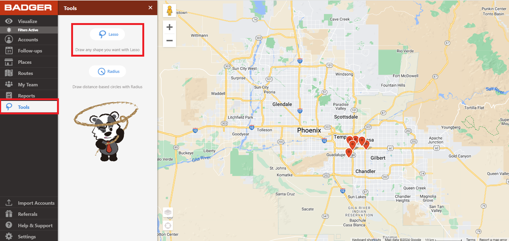The height and width of the screenshot is (241, 509).
Task: Click the Waddell map label
Action: [218, 93]
